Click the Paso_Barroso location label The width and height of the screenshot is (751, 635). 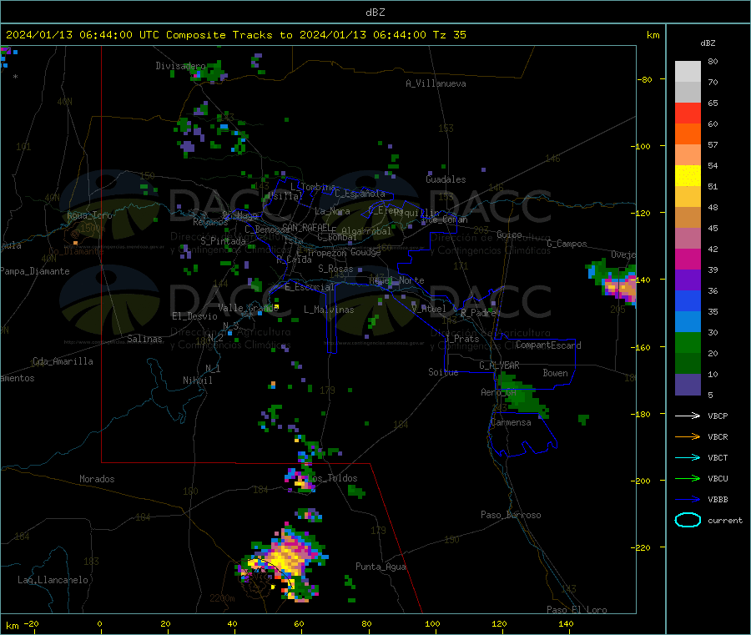[x=511, y=516]
